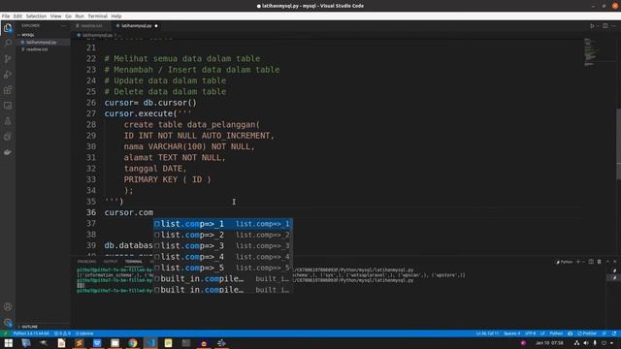This screenshot has width=621, height=349.
Task: Open the terminal launch profile dropdown
Action: 583,262
